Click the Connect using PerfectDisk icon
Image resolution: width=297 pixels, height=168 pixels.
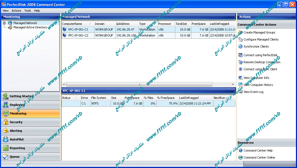[240, 55]
